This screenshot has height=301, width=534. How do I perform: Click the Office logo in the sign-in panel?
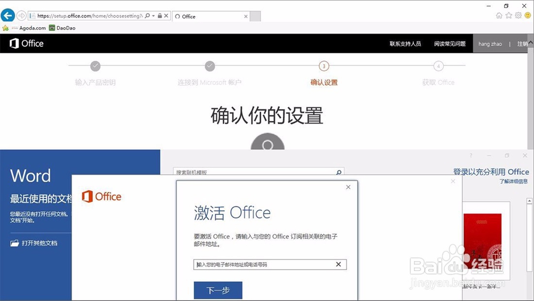pos(101,197)
